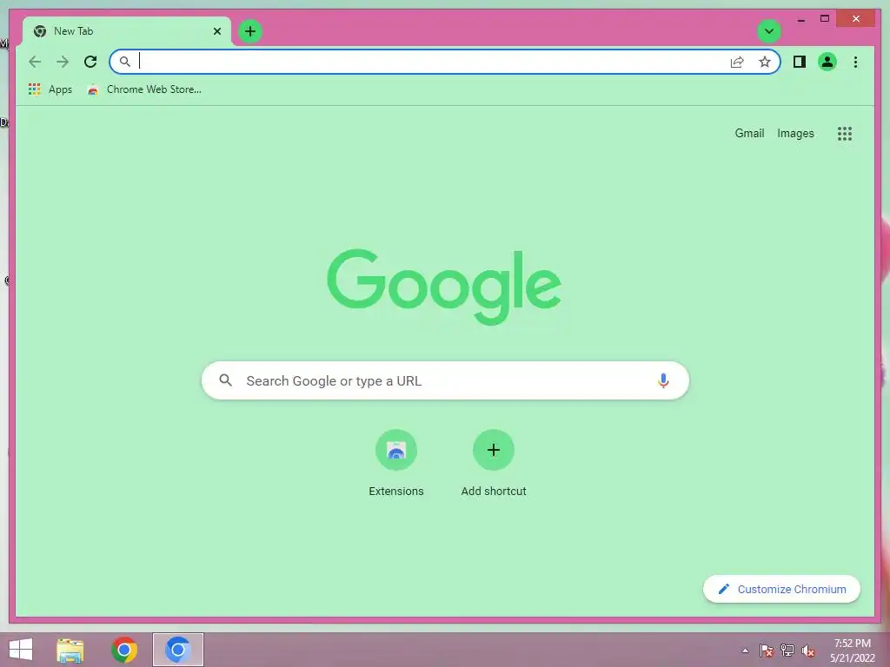Show hidden tray icons arrow

point(745,650)
